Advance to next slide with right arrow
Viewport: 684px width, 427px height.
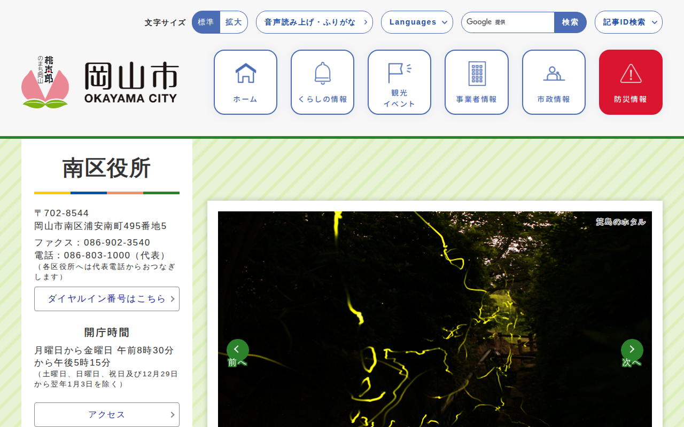point(632,350)
